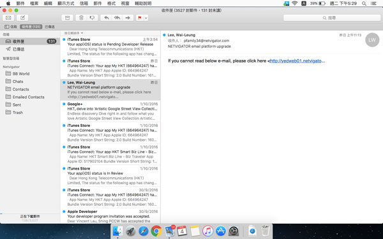Reply to the selected message
383x239 pixels.
(106, 18)
